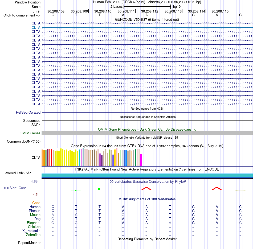Click the cyan GTEx expression bar
The image size is (253, 249).
80,157
